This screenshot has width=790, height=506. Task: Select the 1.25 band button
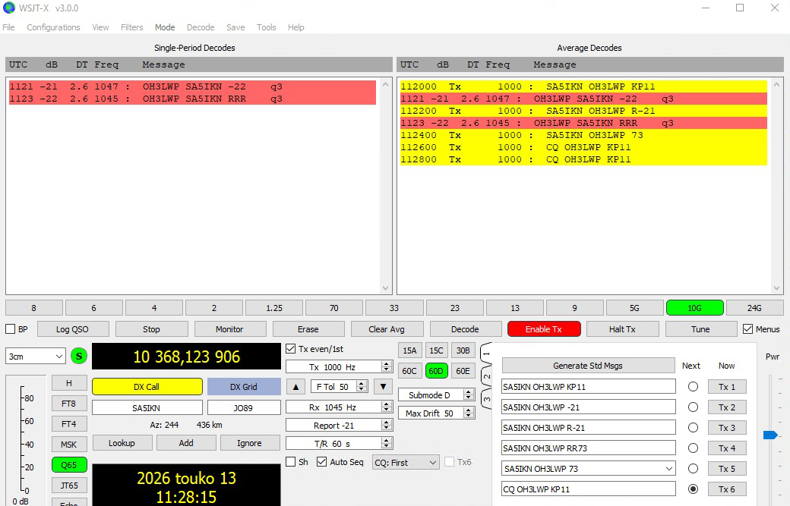(274, 308)
